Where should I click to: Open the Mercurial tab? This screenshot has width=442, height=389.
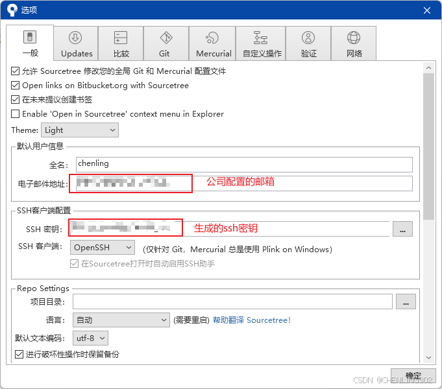coord(212,43)
